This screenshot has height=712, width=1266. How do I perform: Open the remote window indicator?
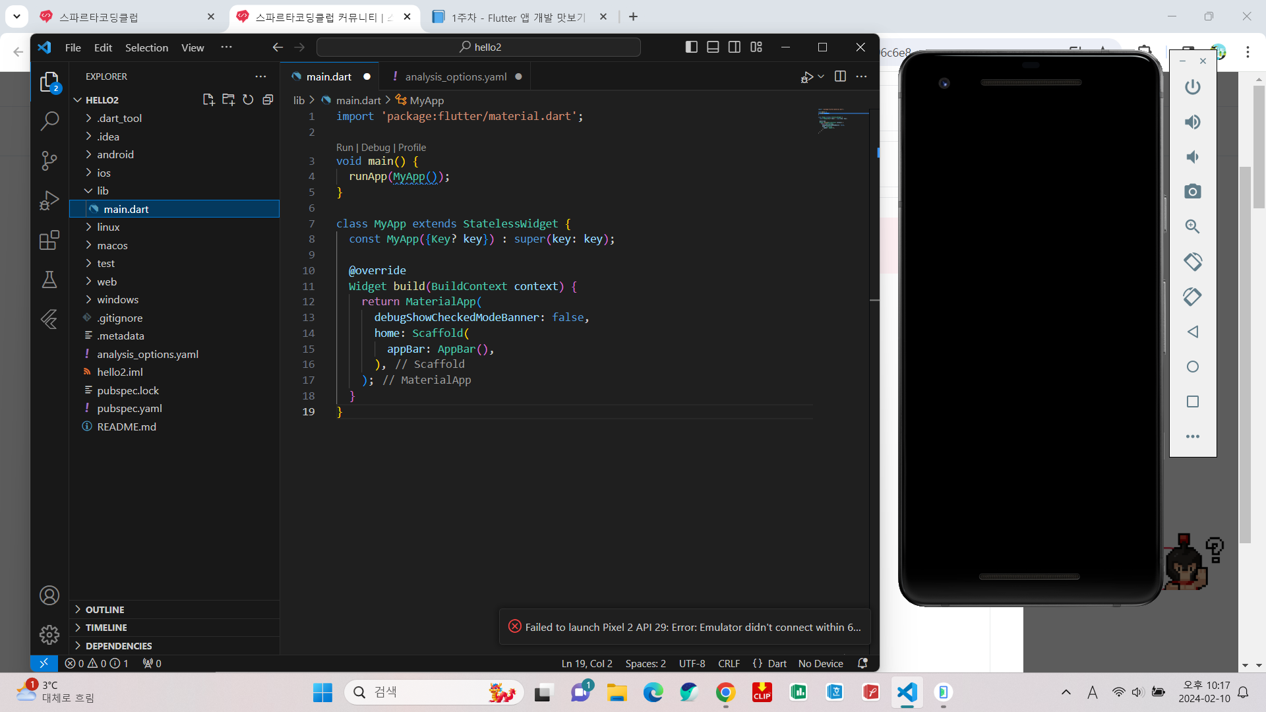(44, 663)
